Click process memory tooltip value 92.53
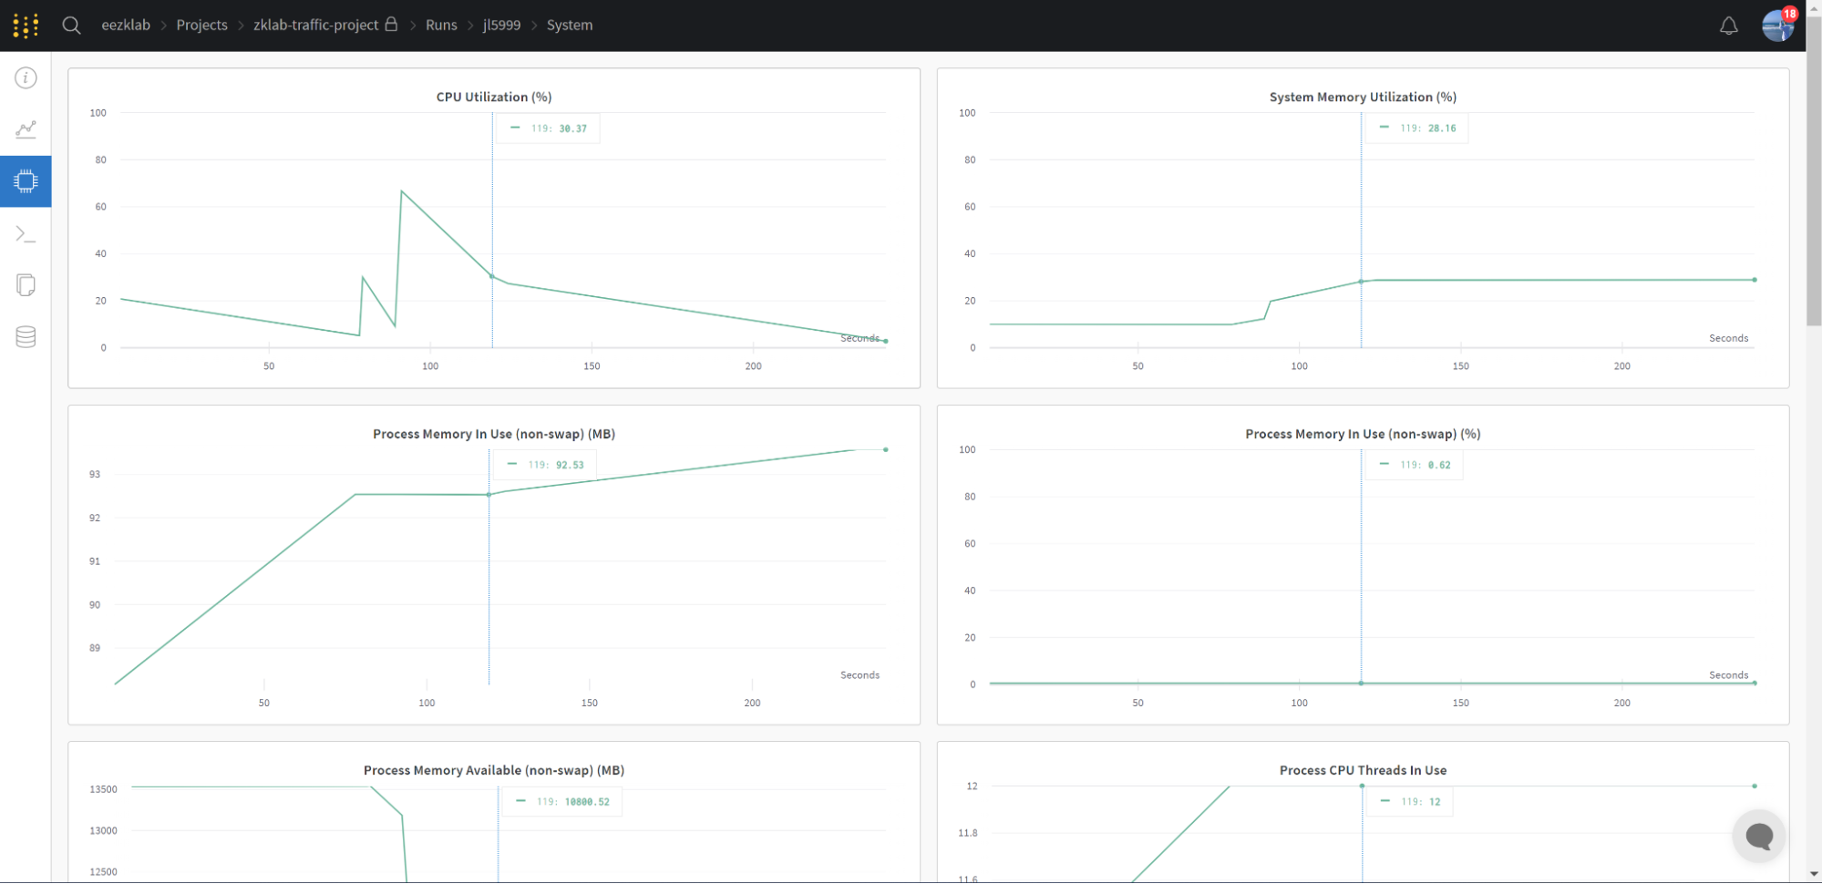The width and height of the screenshot is (1822, 884). pos(570,465)
